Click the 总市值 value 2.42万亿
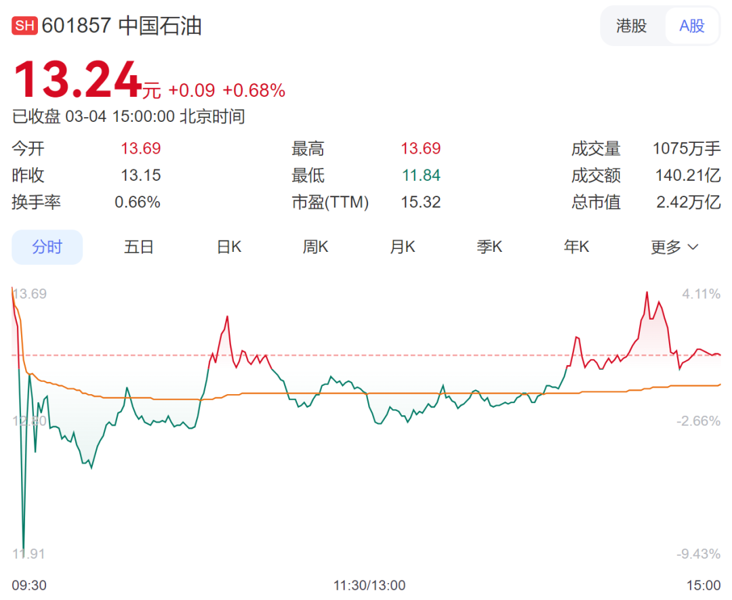 tap(688, 202)
